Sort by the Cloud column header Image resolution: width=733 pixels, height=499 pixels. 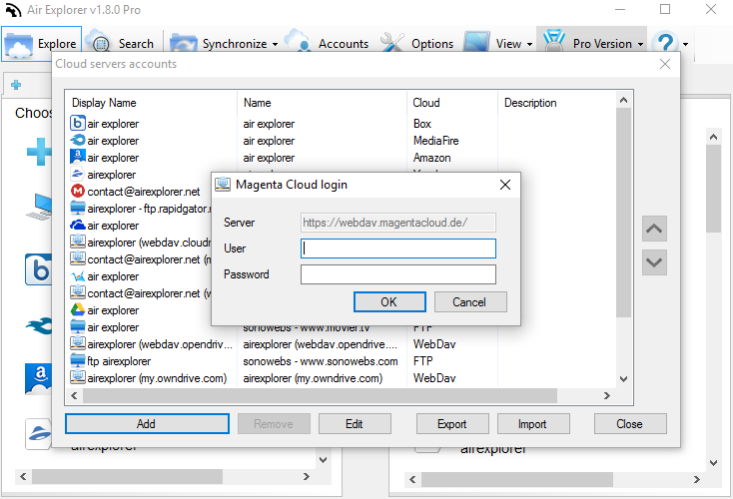(x=426, y=103)
